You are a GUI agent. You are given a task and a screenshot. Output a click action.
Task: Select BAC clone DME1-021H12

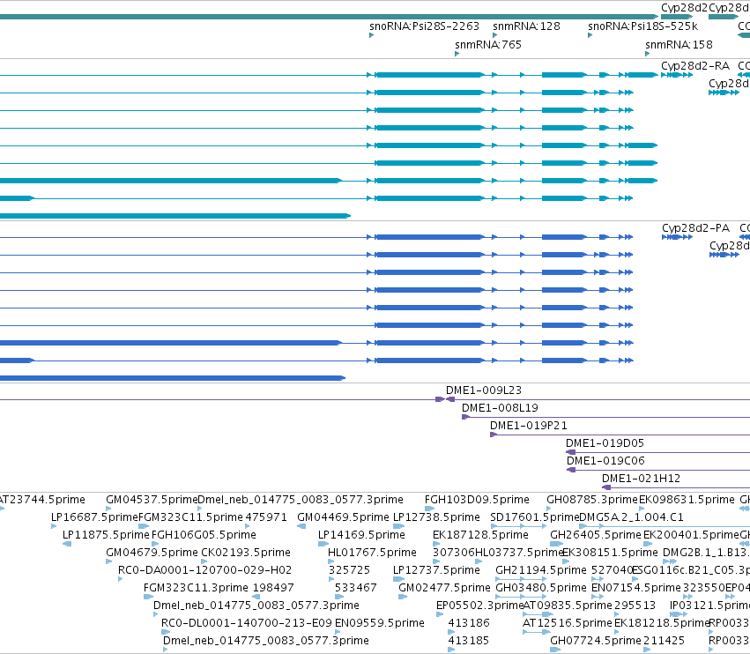click(641, 479)
